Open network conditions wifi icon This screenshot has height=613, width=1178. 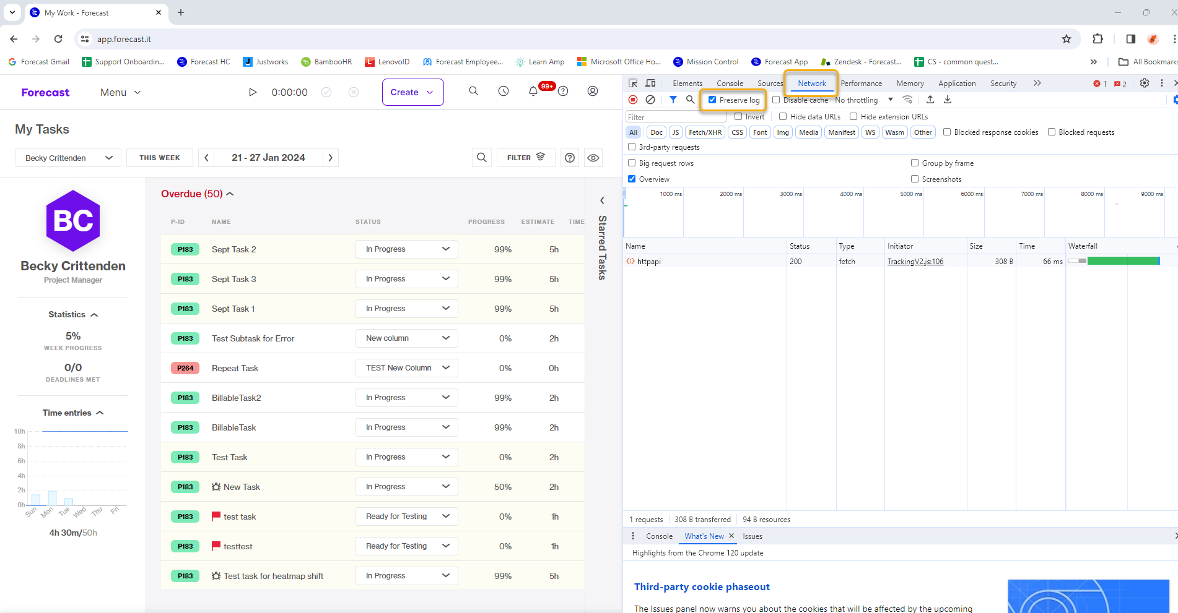pos(908,100)
